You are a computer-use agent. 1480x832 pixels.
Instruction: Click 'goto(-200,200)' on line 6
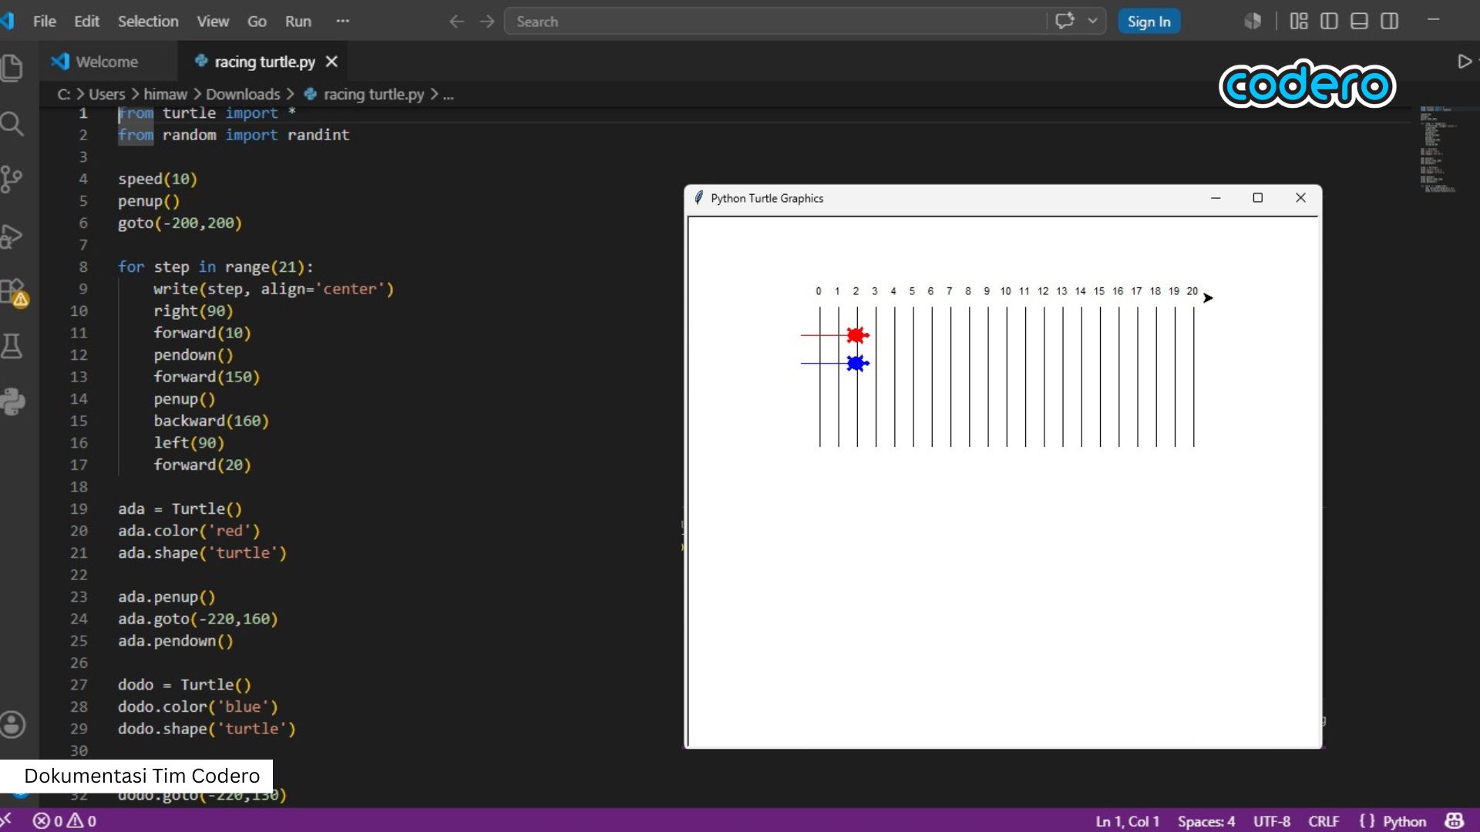[180, 223]
